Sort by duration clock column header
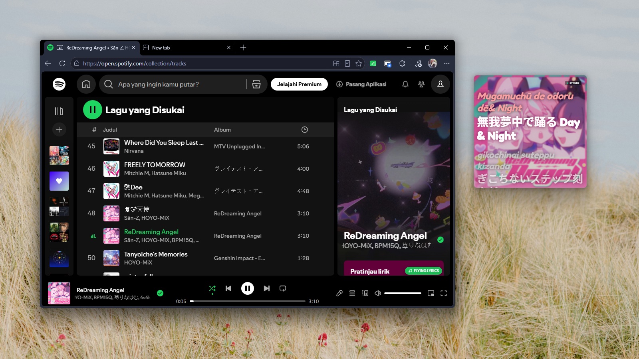This screenshot has height=359, width=639. (x=305, y=130)
